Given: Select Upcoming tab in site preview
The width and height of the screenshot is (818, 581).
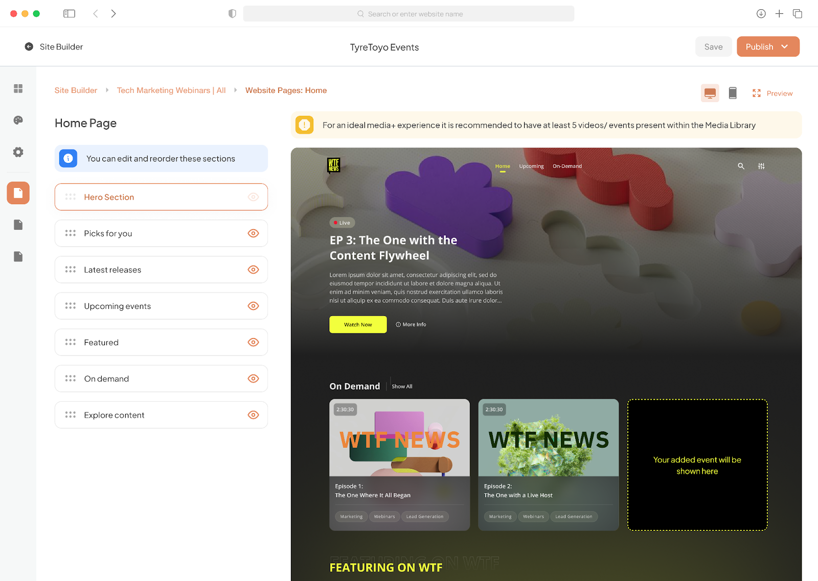Looking at the screenshot, I should point(531,166).
